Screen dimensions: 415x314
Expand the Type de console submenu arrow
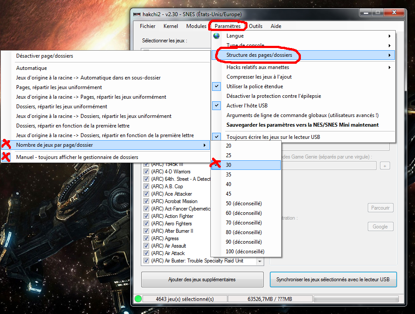coord(389,45)
